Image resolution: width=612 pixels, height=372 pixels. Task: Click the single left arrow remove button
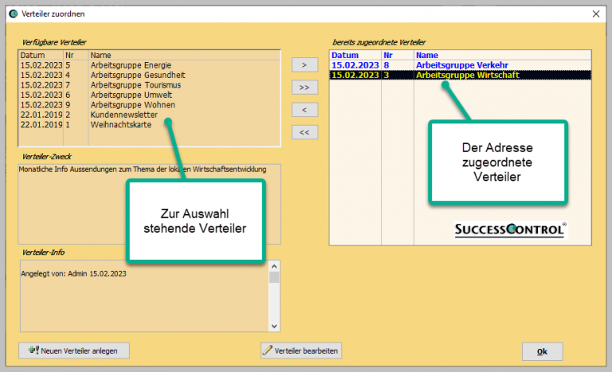click(304, 109)
